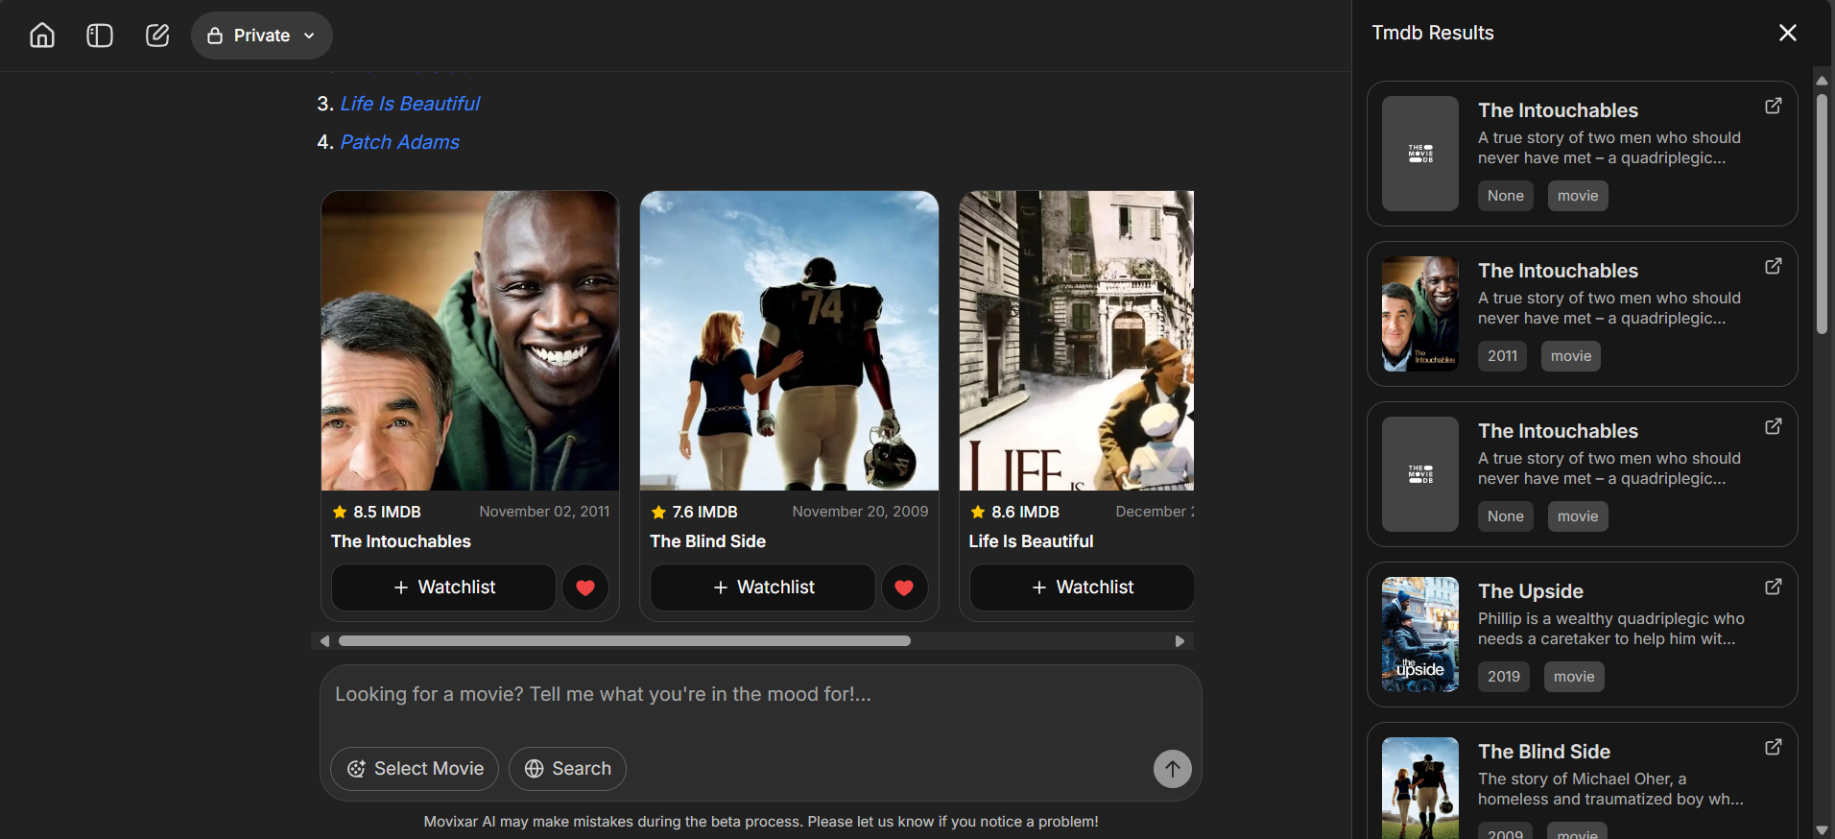
Task: Click The Intouchables movie poster
Action: click(x=470, y=341)
